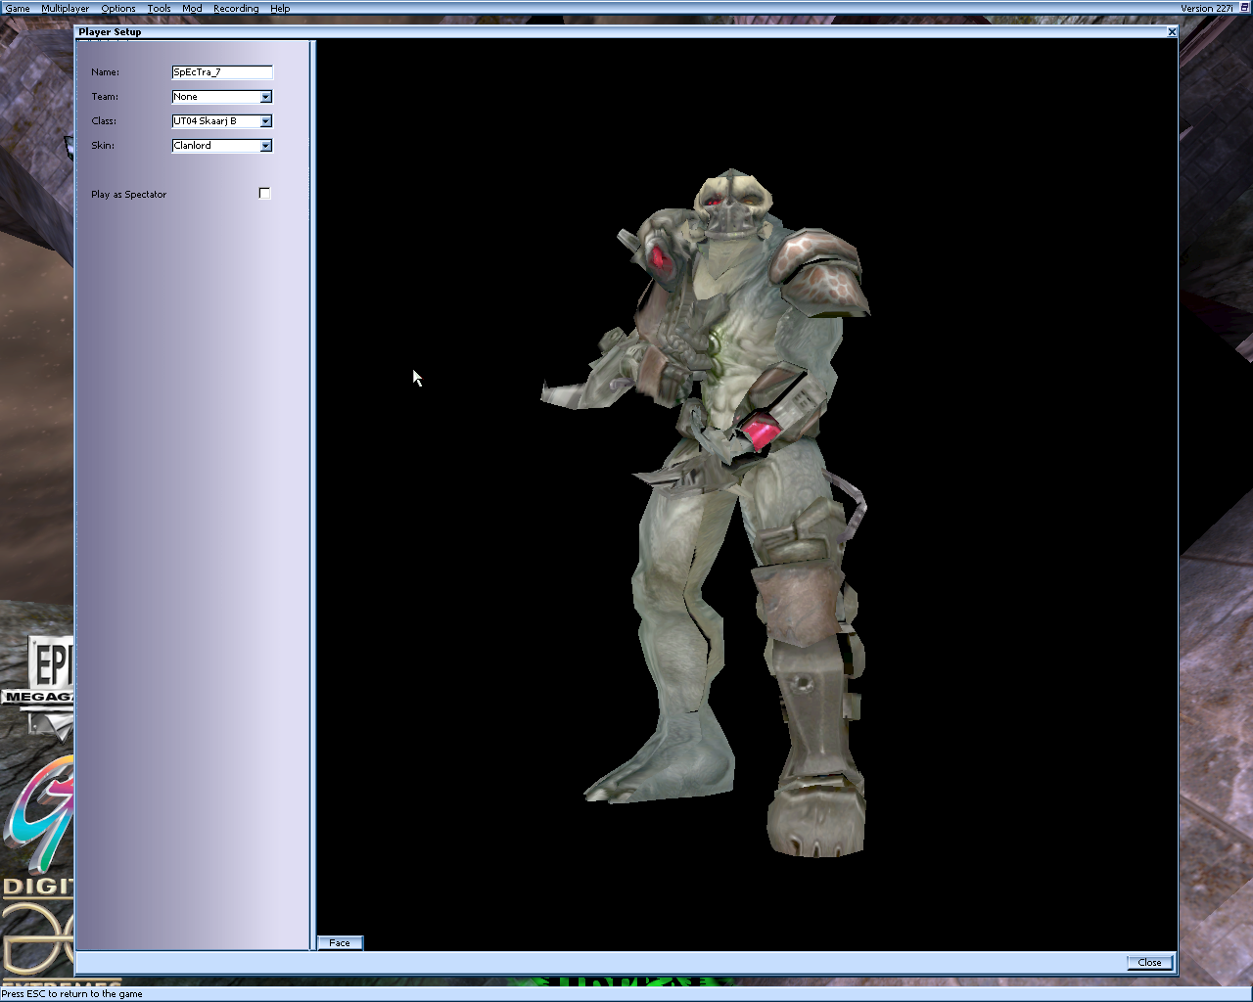
Task: Select the Class combo box showing UT04 Skaarj B
Action: point(222,121)
